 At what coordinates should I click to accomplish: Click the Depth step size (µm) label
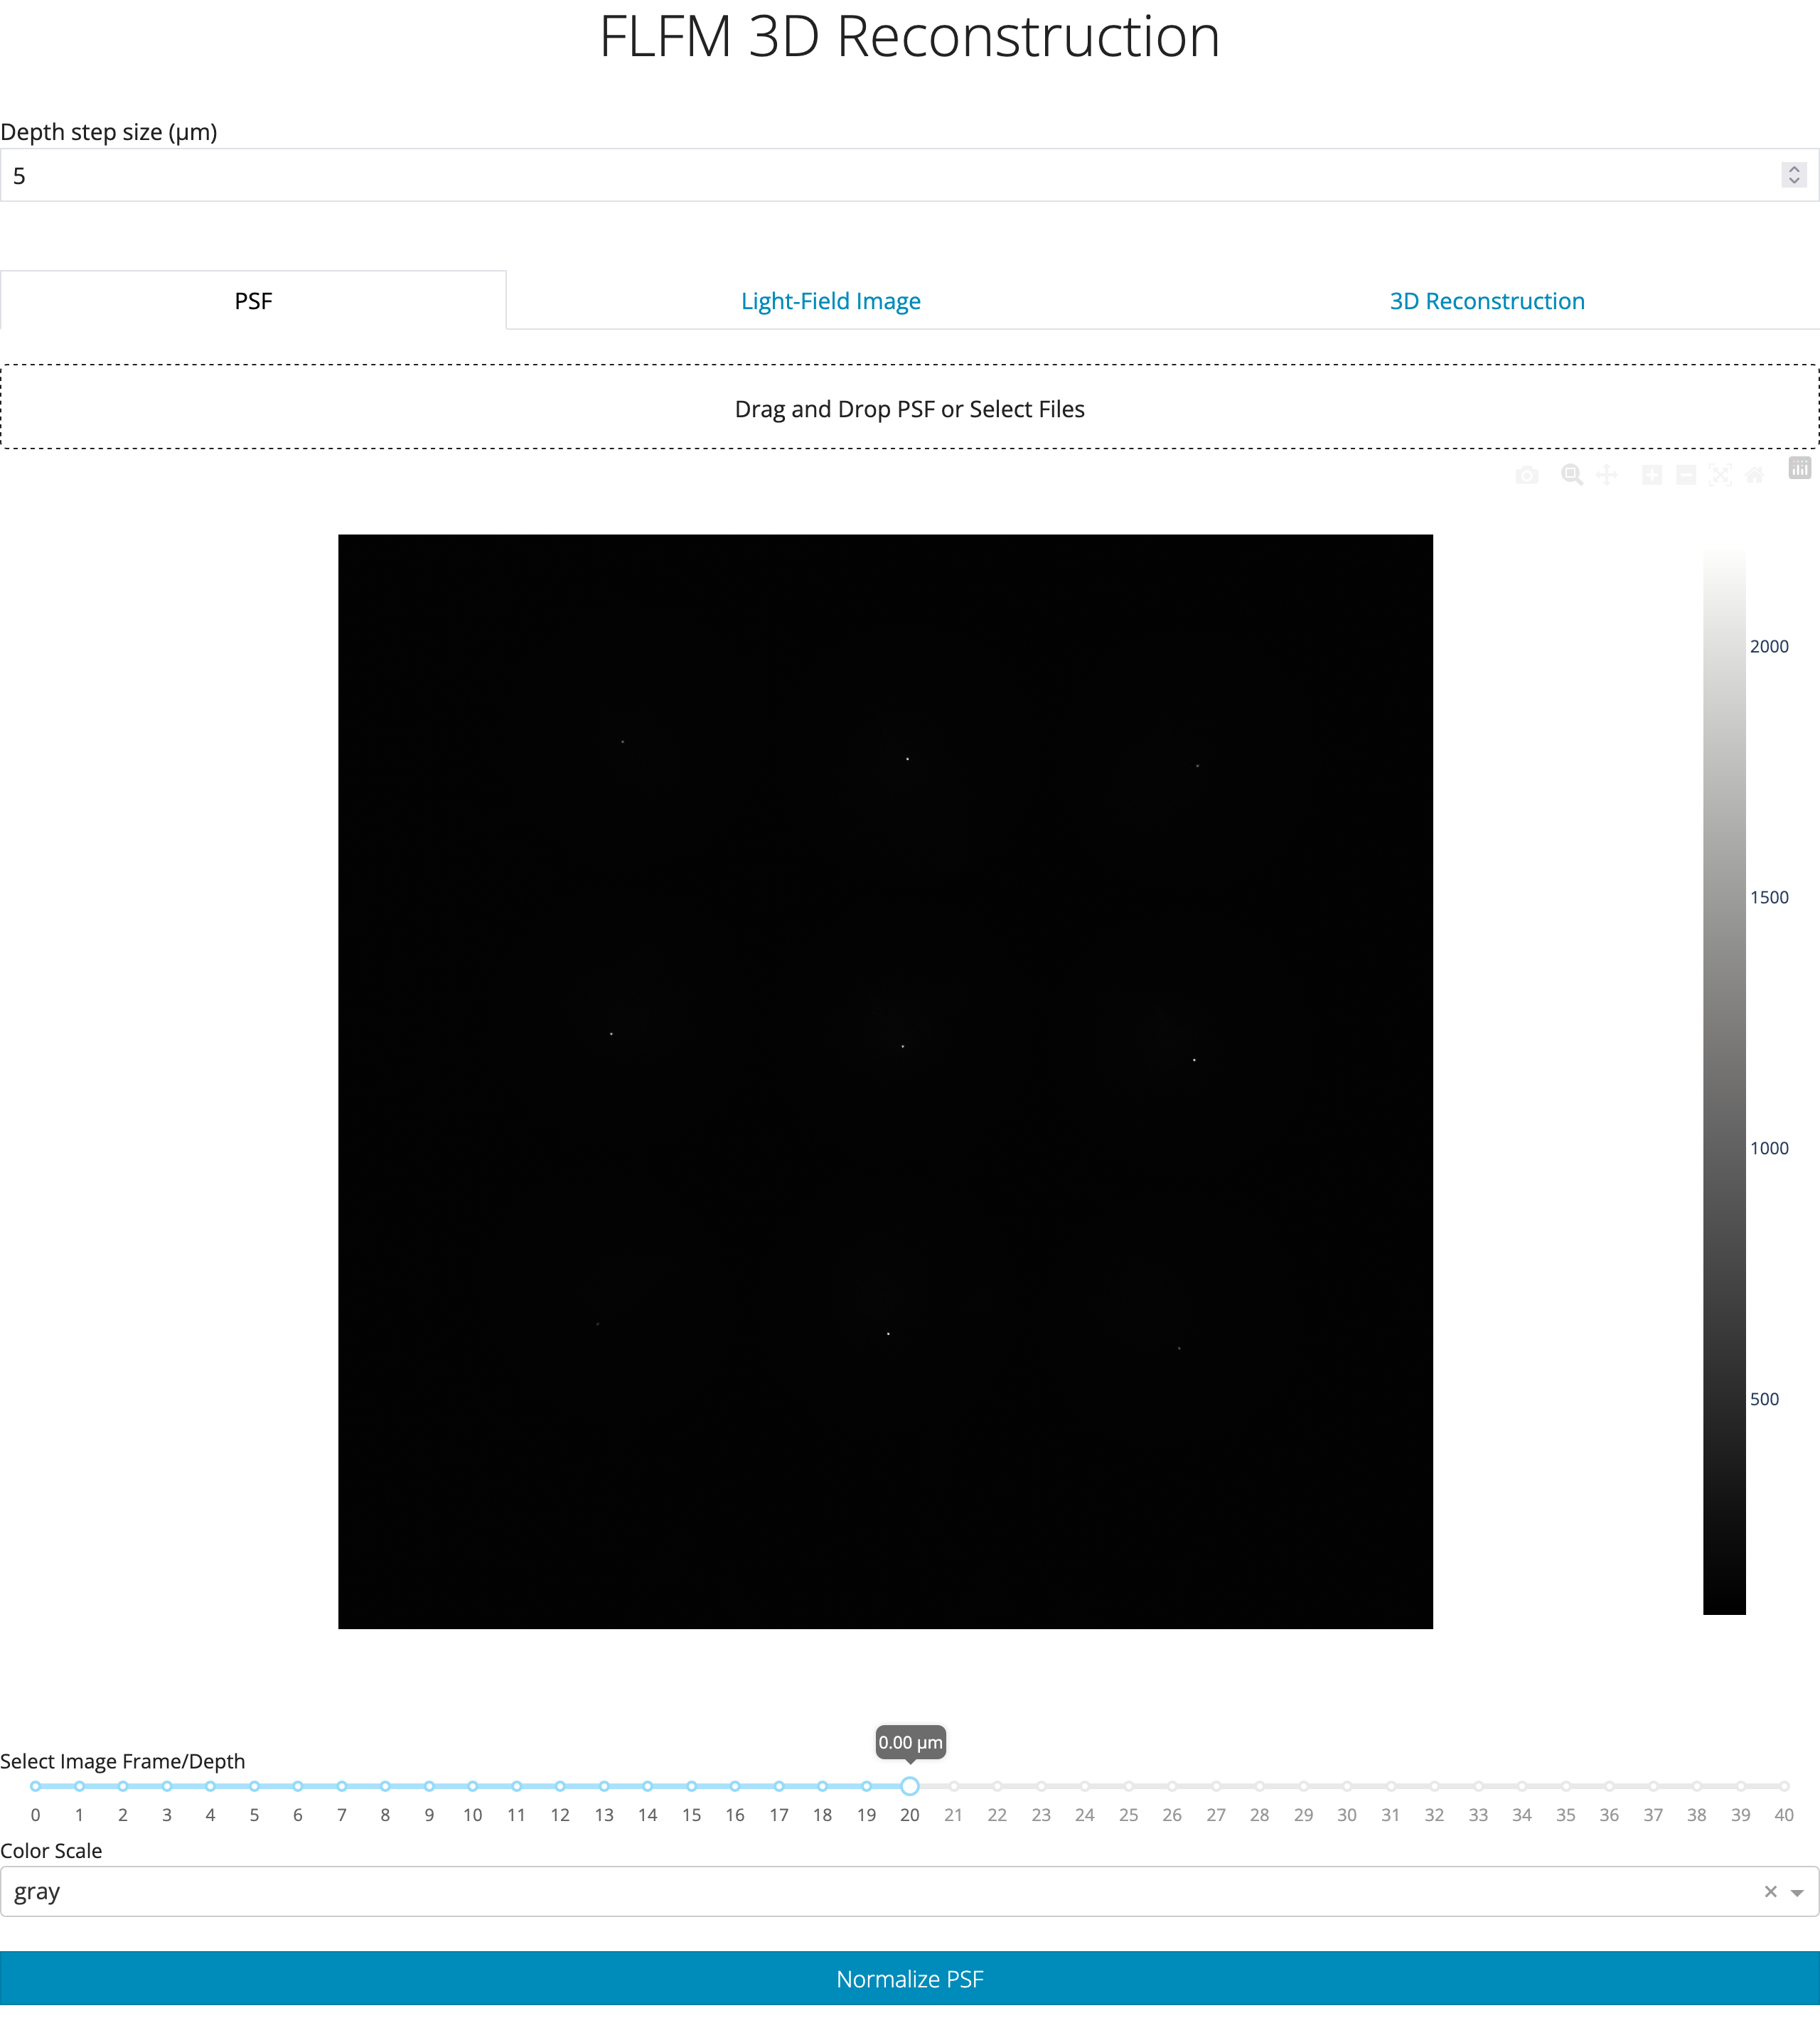pyautogui.click(x=109, y=132)
